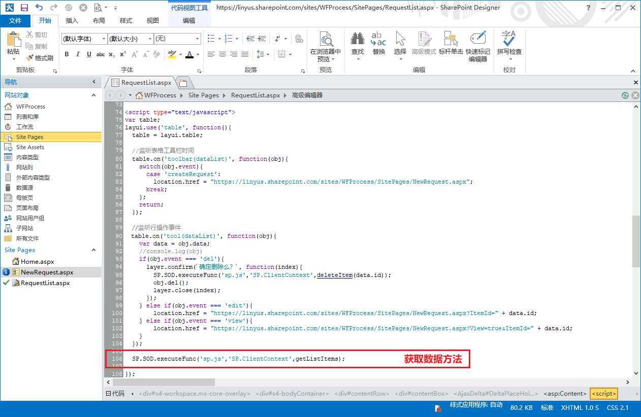Toggle subscript x₂ formatting
This screenshot has height=417, width=641.
click(112, 54)
